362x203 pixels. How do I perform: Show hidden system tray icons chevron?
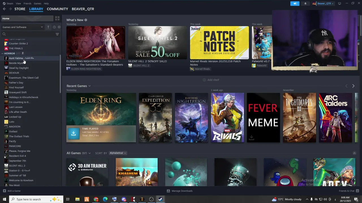(x=307, y=199)
